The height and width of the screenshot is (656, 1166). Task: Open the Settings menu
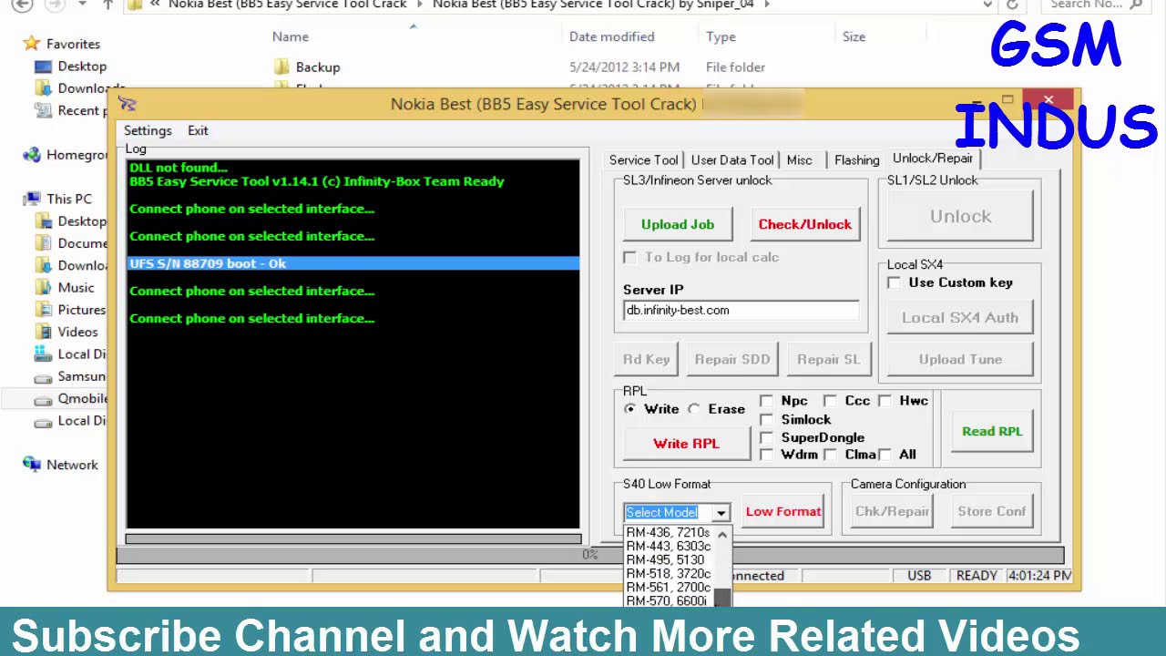148,130
